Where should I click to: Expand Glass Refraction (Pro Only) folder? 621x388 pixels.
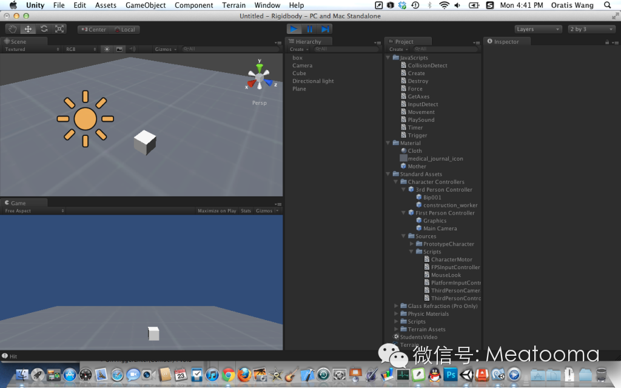(x=396, y=306)
